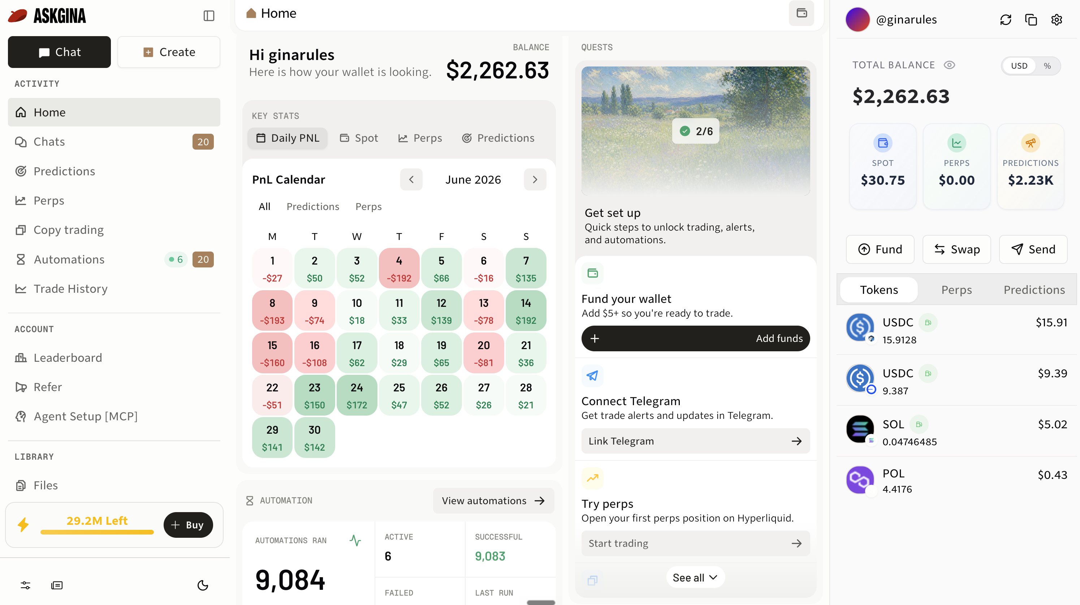Image resolution: width=1080 pixels, height=605 pixels.
Task: Open Trade History in sidebar
Action: click(114, 289)
